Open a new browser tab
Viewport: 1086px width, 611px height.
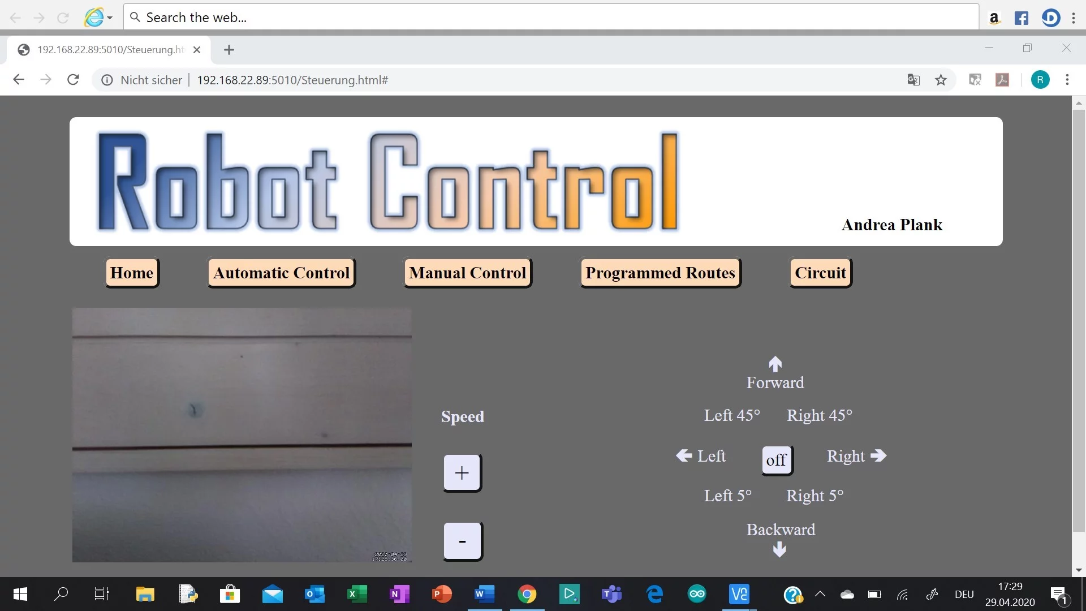click(x=229, y=50)
